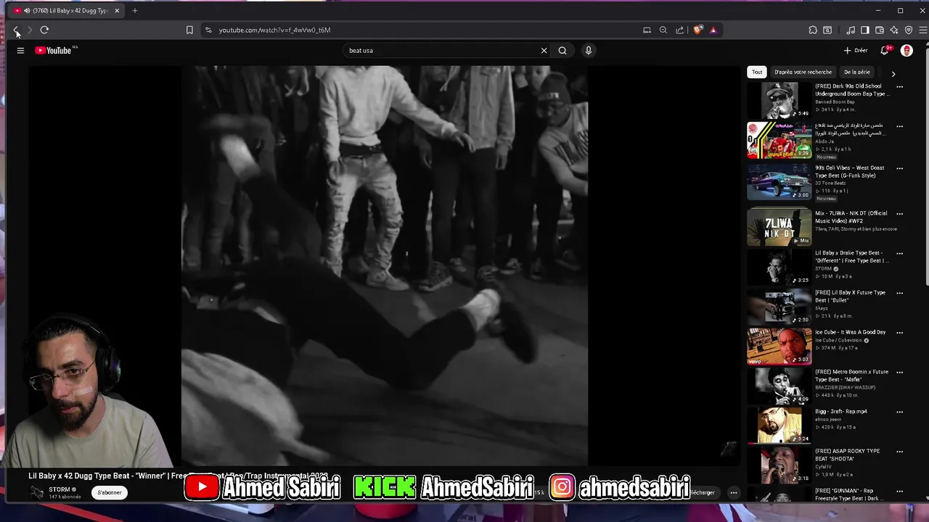Open options for Ice Cube video
Viewport: 929px width, 522px height.
(x=899, y=333)
